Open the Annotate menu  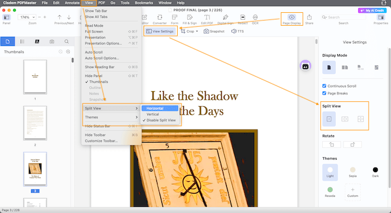coord(72,3)
